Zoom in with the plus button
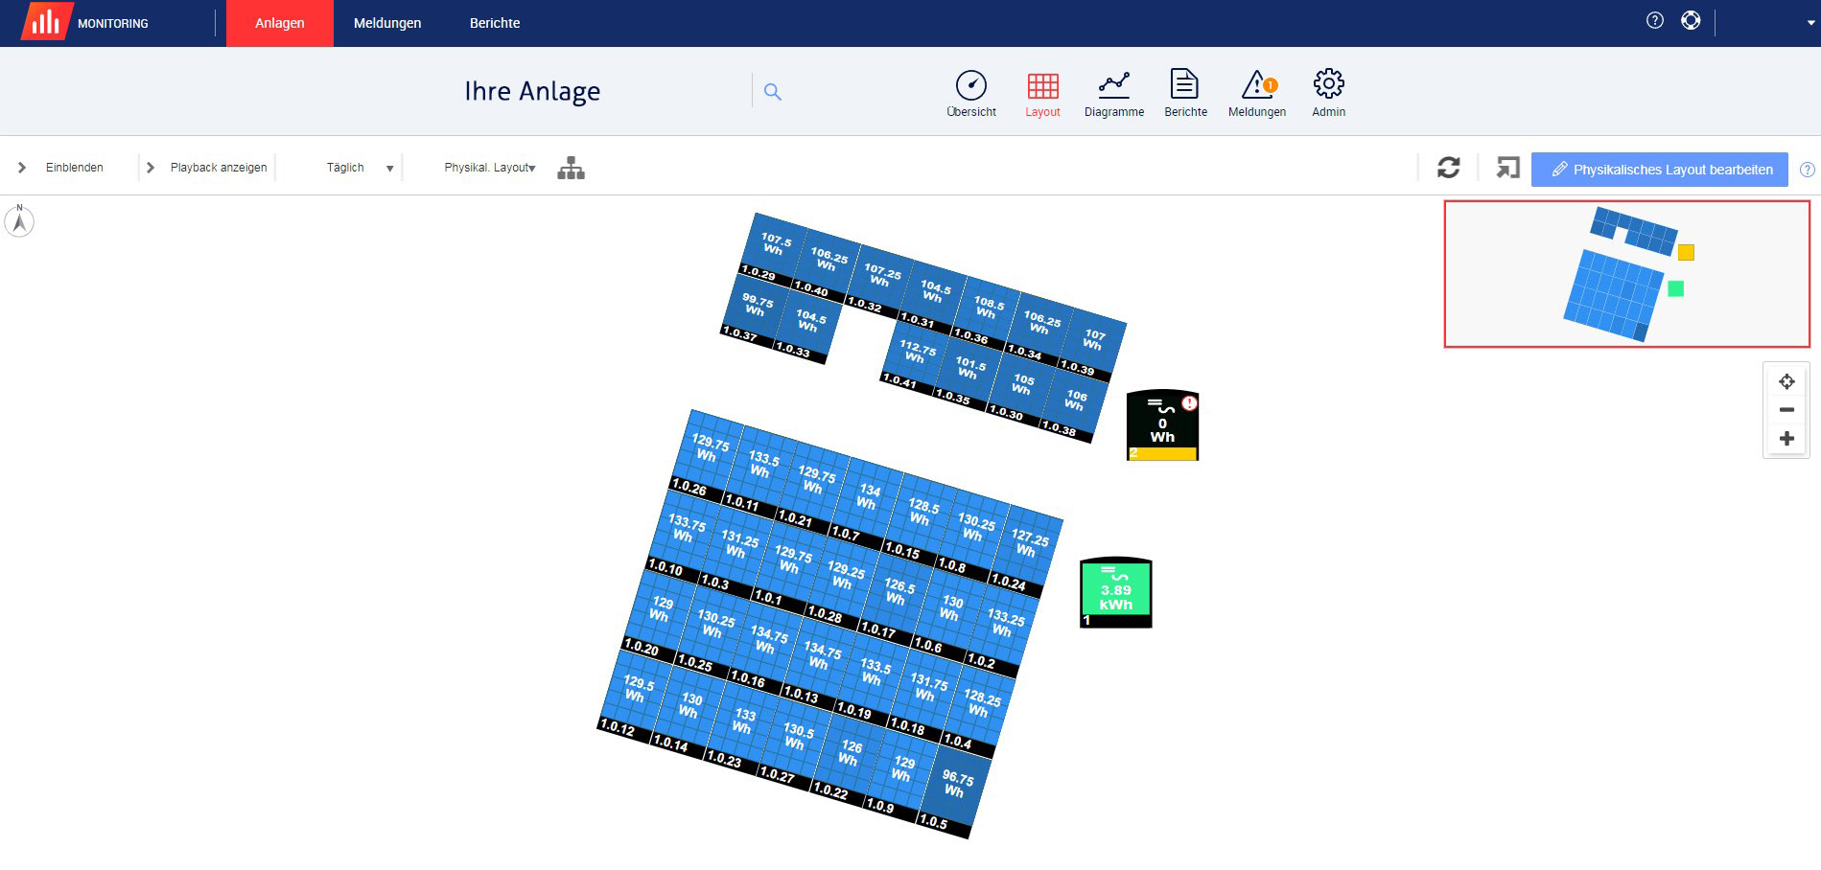Image resolution: width=1821 pixels, height=870 pixels. tap(1786, 439)
